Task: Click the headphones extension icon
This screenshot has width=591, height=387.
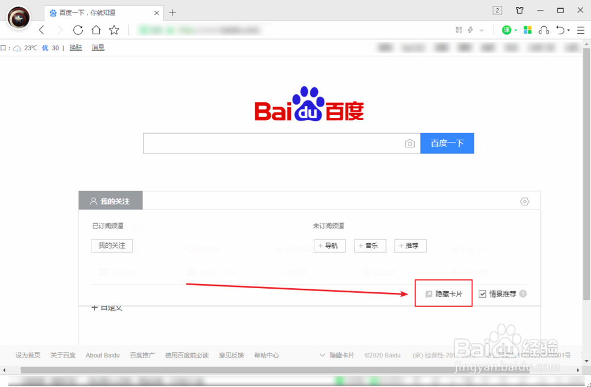Action: coord(544,30)
